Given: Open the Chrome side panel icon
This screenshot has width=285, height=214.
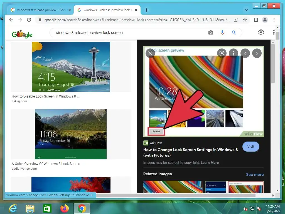Looking at the screenshot, I should click(256, 20).
